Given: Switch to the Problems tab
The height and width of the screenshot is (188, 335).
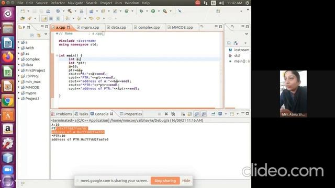Looking at the screenshot, I should click(62, 114).
